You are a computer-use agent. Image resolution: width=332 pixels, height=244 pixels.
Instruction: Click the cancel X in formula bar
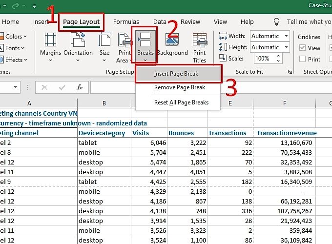(44, 87)
